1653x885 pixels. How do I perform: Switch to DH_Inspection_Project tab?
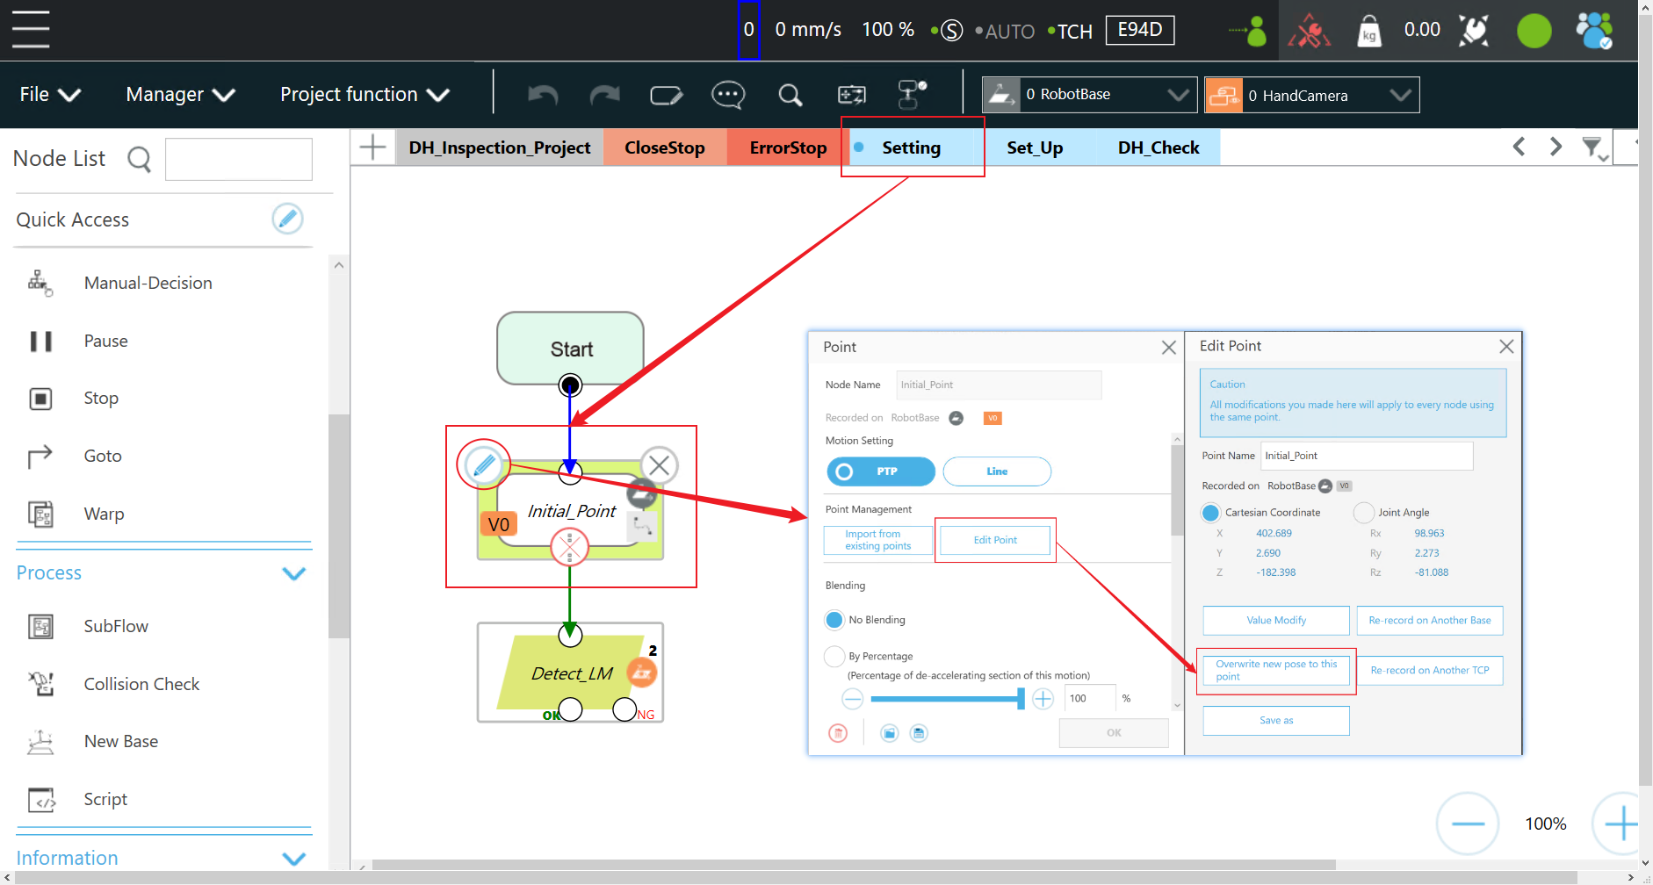[499, 147]
